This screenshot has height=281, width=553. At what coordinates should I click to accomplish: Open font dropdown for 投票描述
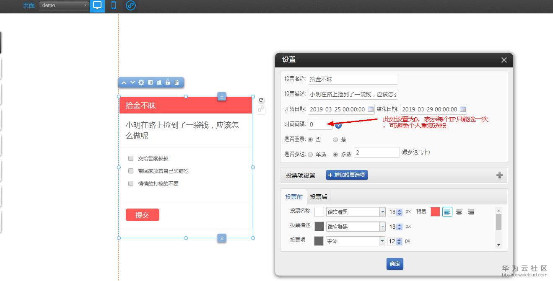(356, 227)
